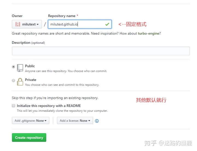Click the green checkmark in repository name field
This screenshot has width=197, height=151.
click(x=107, y=24)
